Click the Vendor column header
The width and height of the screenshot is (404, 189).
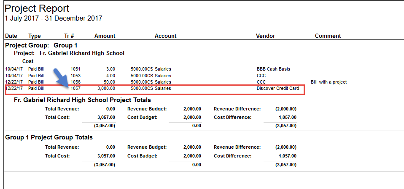coord(265,36)
